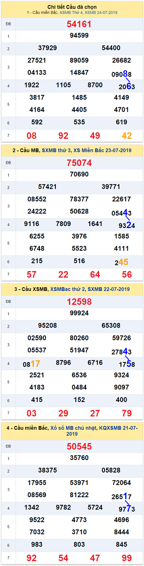The width and height of the screenshot is (144, 566).
Task: Select second prize number 37929
Action: 47,48
